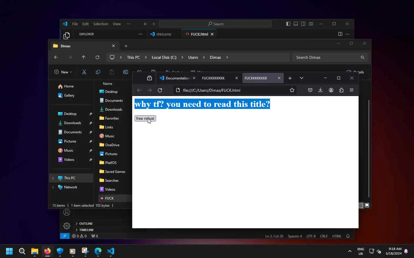414x258 pixels.
Task: Sort by the Name column header
Action: pos(108,84)
